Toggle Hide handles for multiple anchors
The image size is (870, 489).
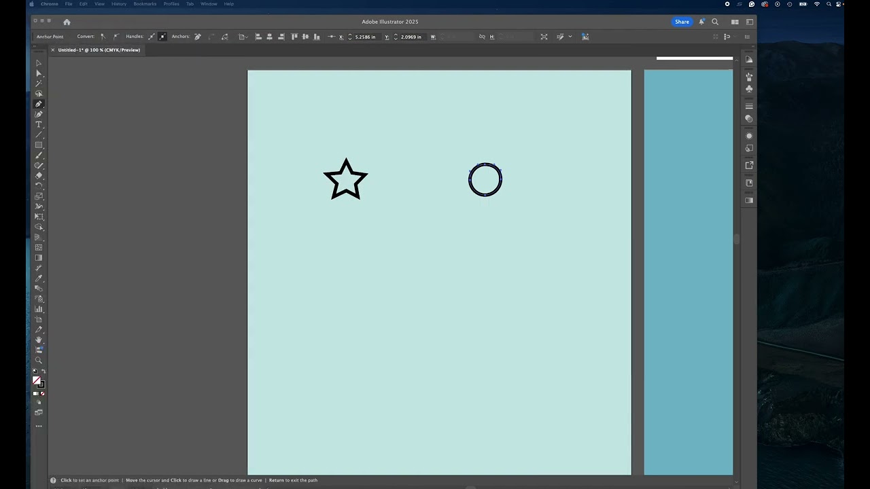coord(162,37)
